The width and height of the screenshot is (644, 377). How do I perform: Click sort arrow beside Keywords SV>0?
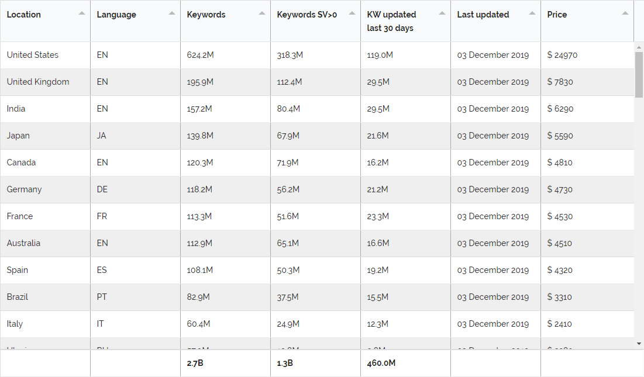[352, 13]
